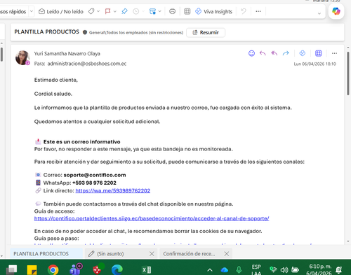The image size is (351, 275).
Task: Expand the Pasos rápidos dropdown arrow
Action: [32, 11]
